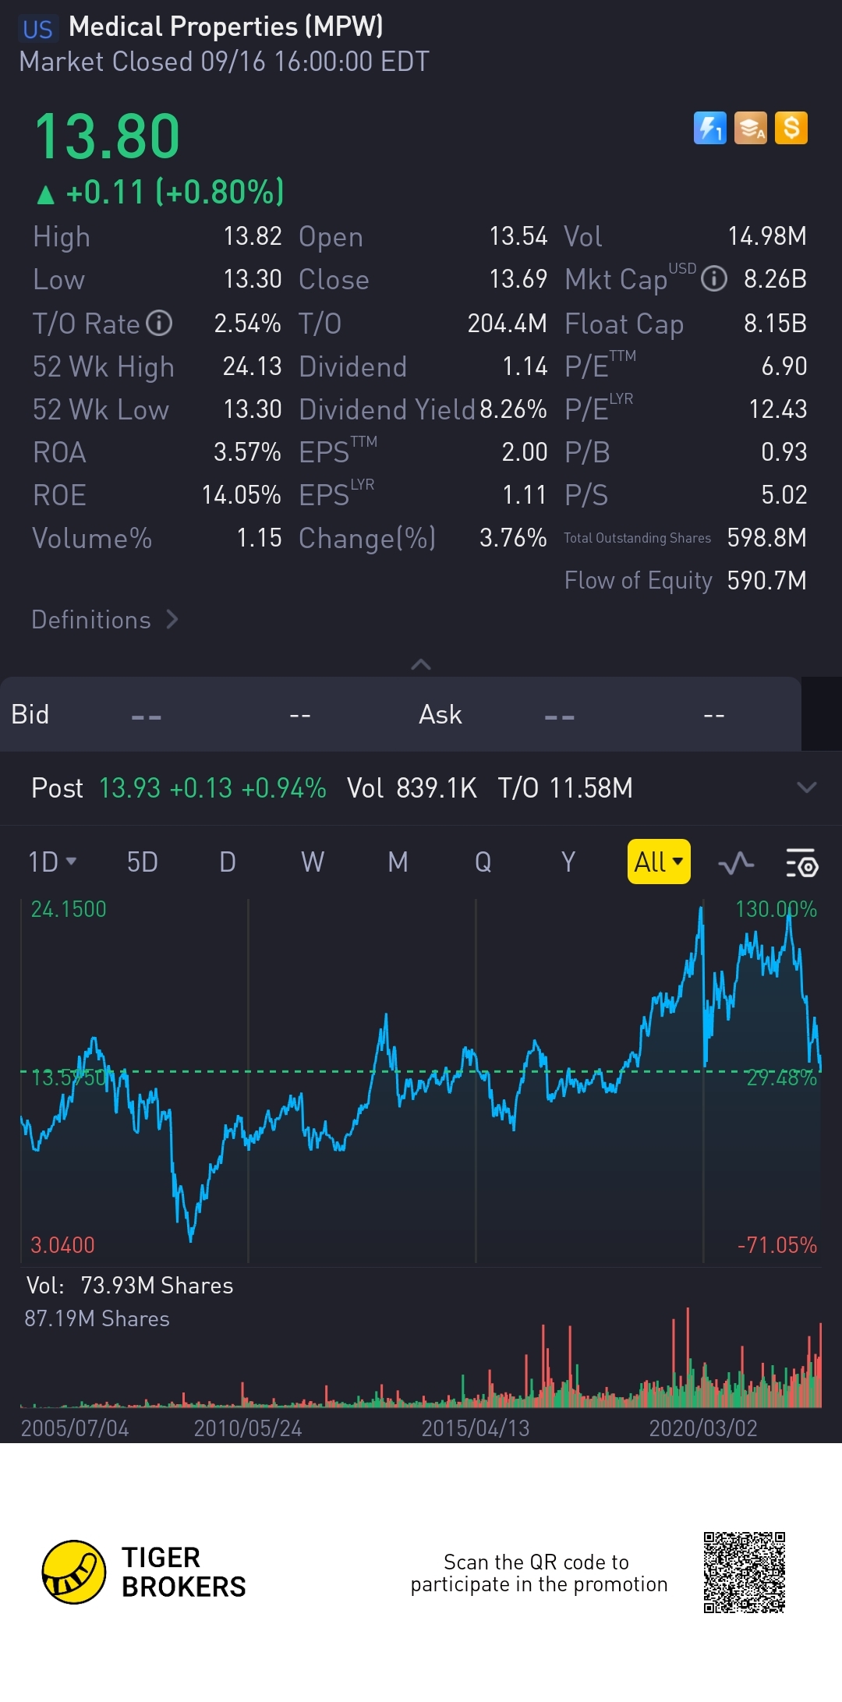Open chart settings icon
Image resolution: width=842 pixels, height=1702 pixels.
801,862
